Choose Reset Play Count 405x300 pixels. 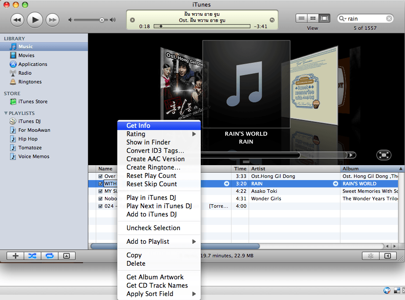pyautogui.click(x=159, y=176)
